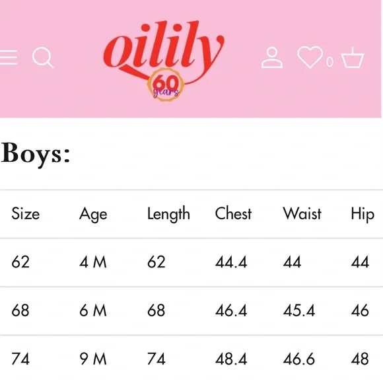Click the 45.4 waist value
The height and width of the screenshot is (383, 383).
(x=299, y=310)
